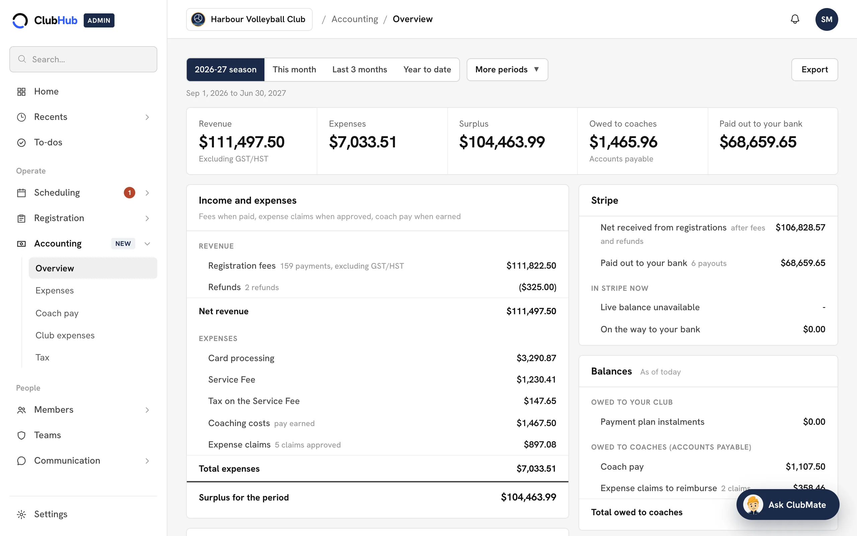Click the search magnifier icon
Screen dimensions: 857x536
(22, 59)
